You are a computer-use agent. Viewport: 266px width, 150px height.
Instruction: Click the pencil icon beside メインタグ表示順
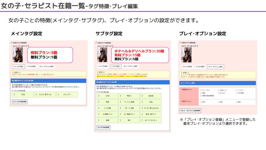[13, 91]
